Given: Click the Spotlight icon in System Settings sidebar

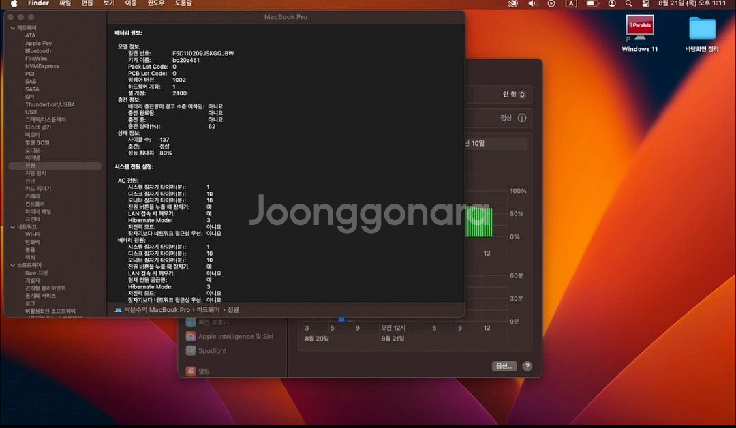Looking at the screenshot, I should point(191,350).
